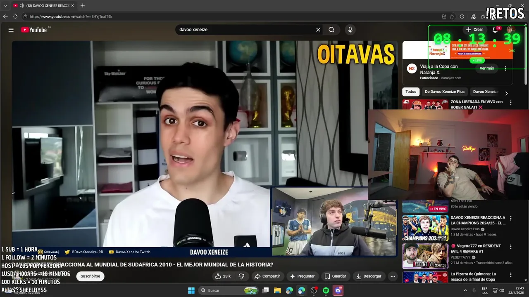Select the Todos filter chip
The image size is (529, 297).
[x=411, y=92]
